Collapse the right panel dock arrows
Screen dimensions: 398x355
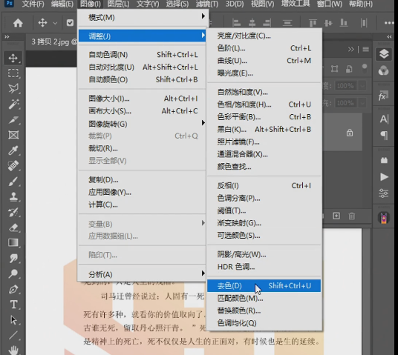[x=389, y=37]
